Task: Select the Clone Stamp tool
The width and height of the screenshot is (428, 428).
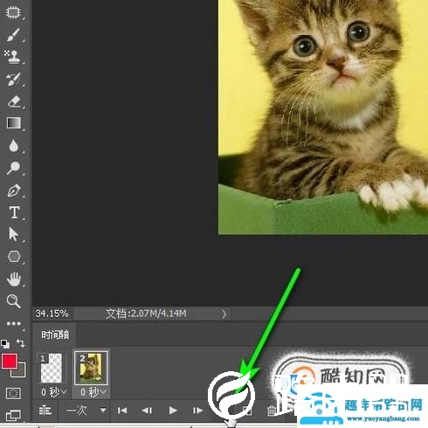Action: [x=13, y=57]
